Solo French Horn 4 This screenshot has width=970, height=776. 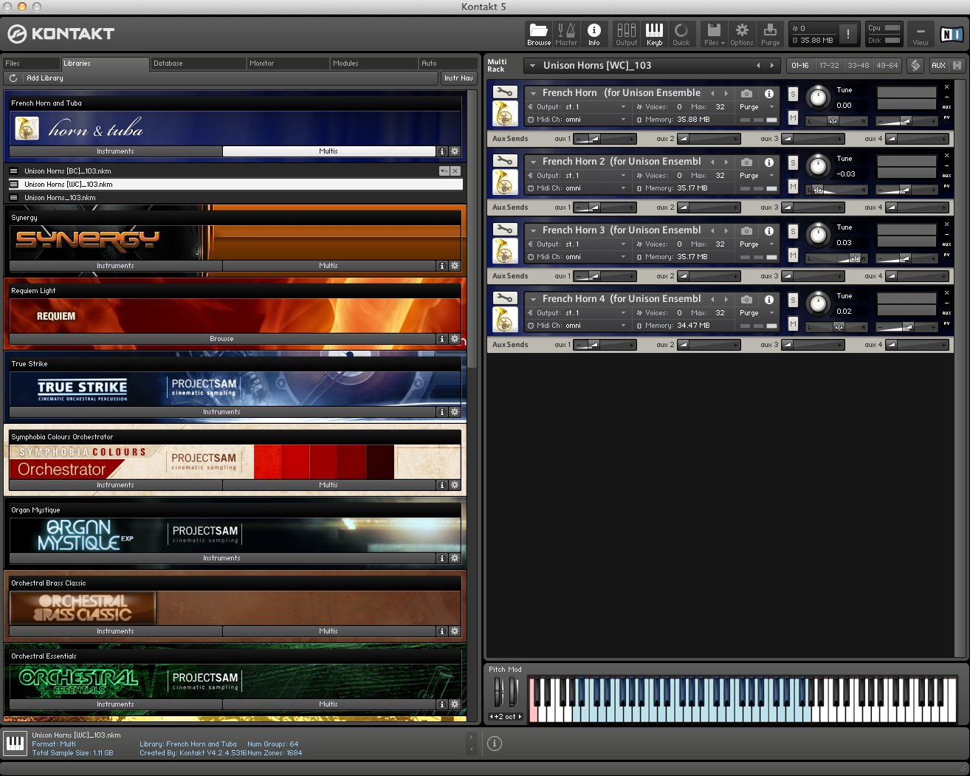793,300
